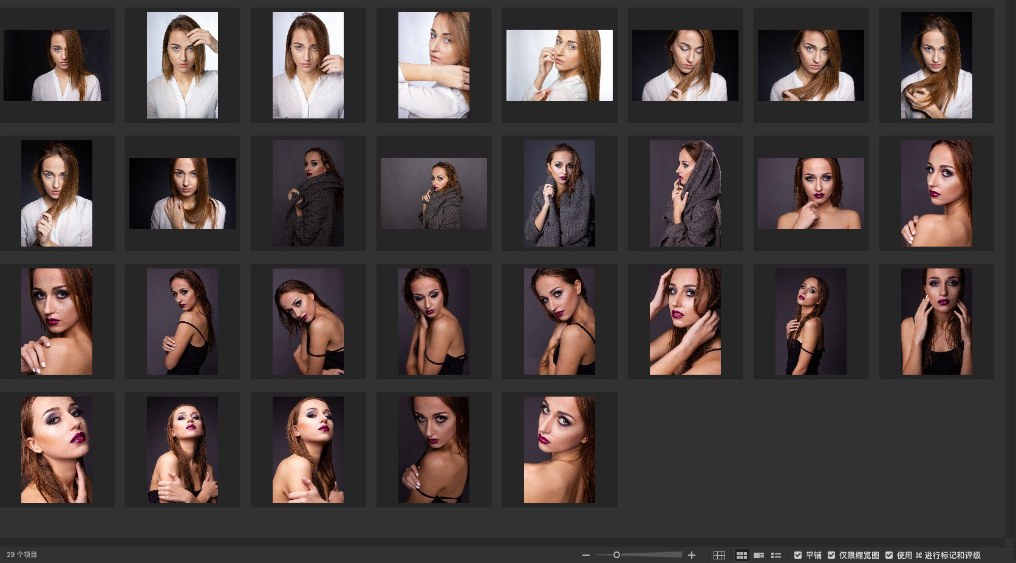Select the wide gray-background sweater photo
1016x563 pixels.
click(x=433, y=193)
